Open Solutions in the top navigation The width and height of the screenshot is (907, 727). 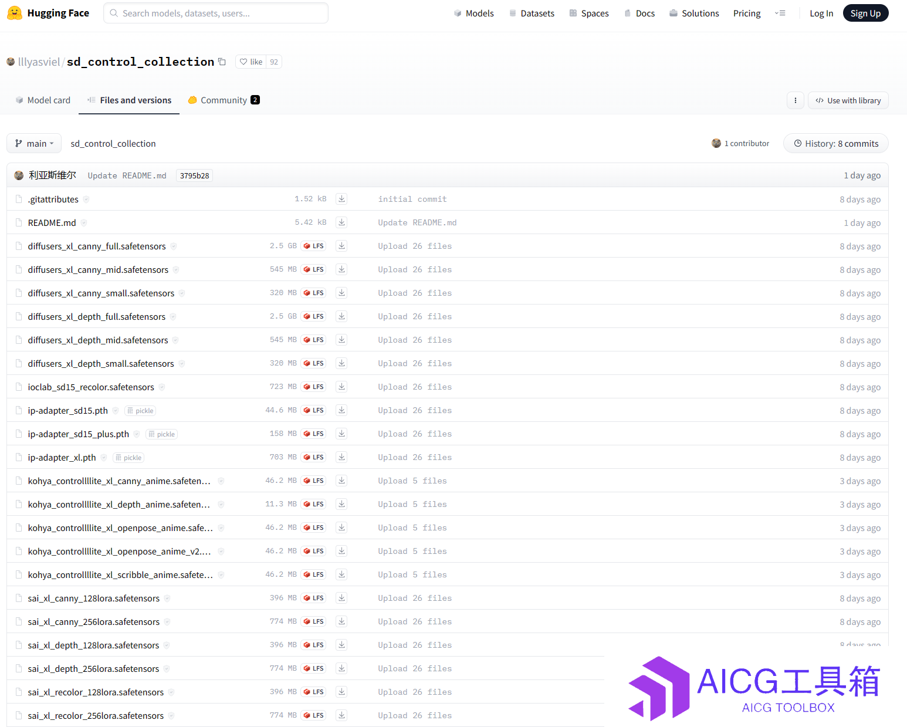[694, 13]
